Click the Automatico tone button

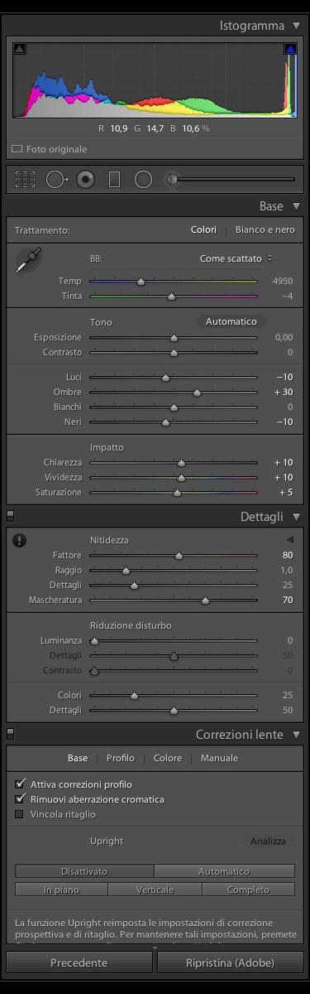231,321
